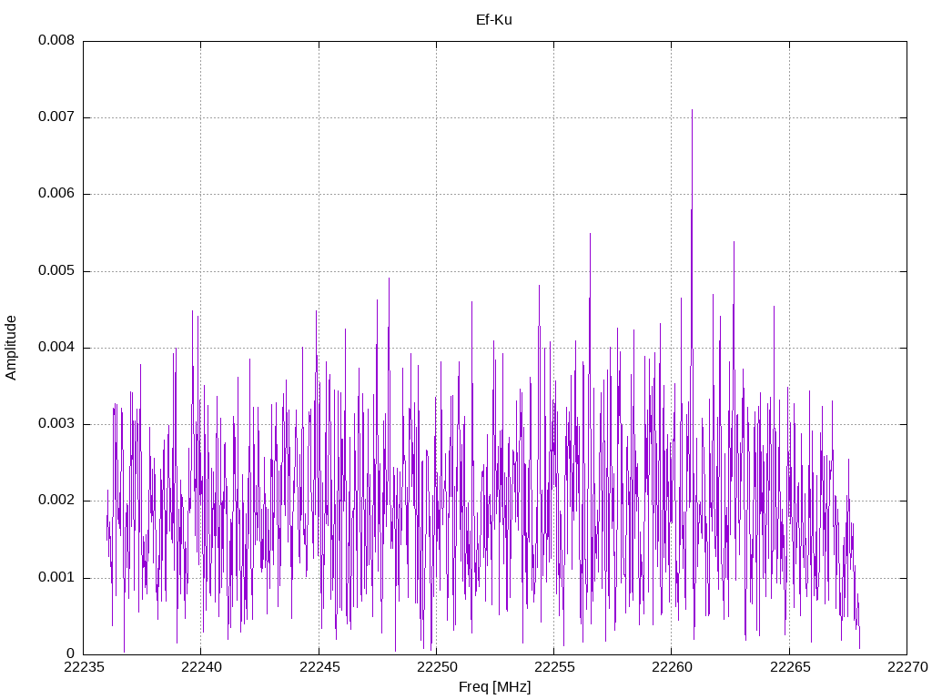Select the 'Freq [MHz]' x-axis label

[494, 687]
